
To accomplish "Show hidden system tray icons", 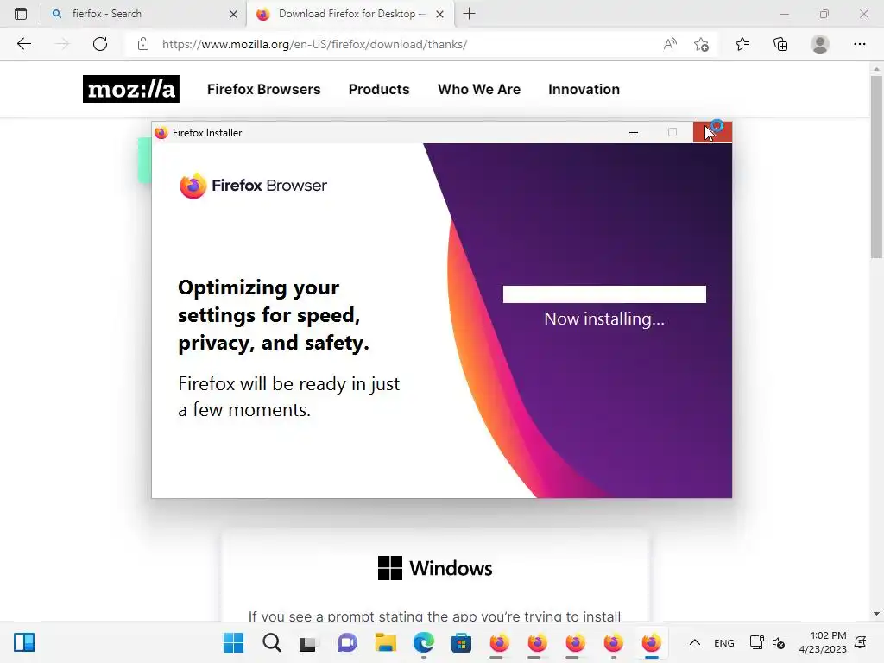I will point(695,642).
